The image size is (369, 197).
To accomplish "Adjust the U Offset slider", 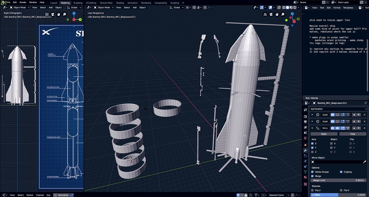I will coord(338,195).
